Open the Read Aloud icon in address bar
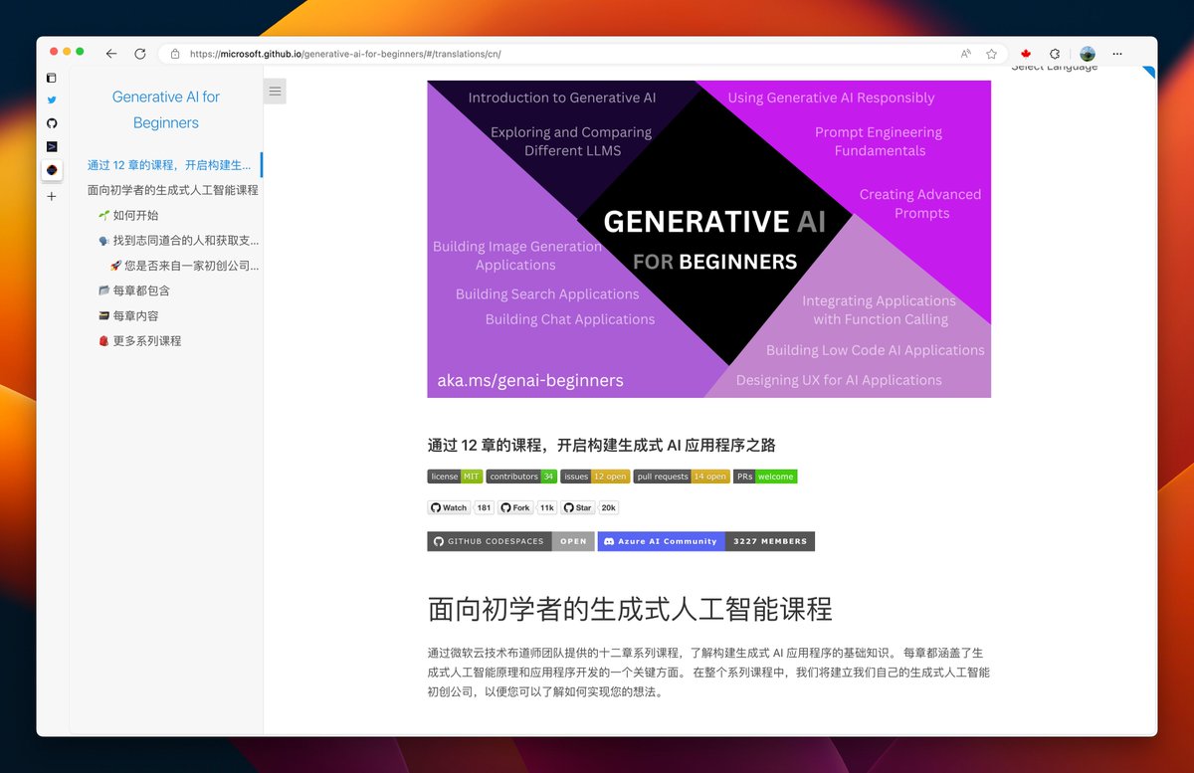Viewport: 1194px width, 773px height. 966,54
